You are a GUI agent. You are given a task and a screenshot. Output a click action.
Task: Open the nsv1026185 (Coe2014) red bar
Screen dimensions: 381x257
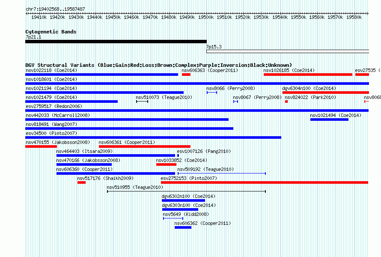308,75
